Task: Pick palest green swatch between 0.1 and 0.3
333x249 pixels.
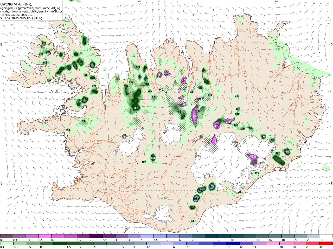Action: (7, 243)
